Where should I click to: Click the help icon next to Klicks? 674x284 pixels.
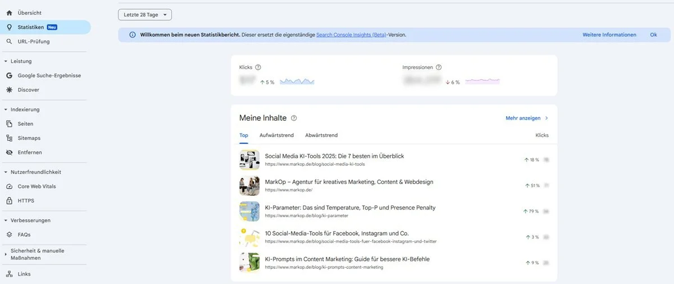258,67
